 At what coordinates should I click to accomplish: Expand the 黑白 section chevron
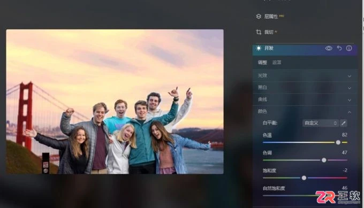click(350, 88)
